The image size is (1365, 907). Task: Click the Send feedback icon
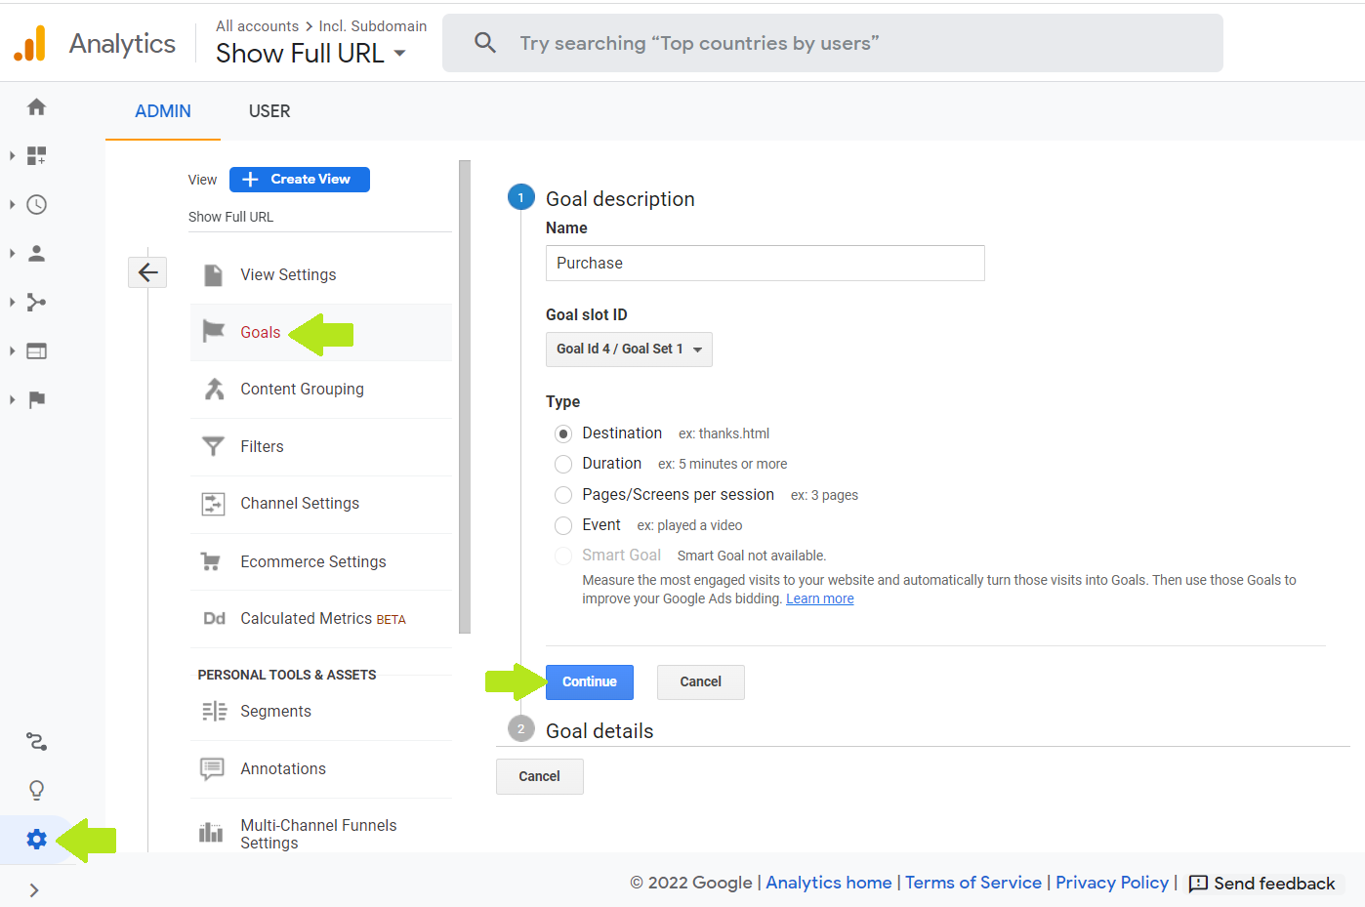pos(1198,884)
